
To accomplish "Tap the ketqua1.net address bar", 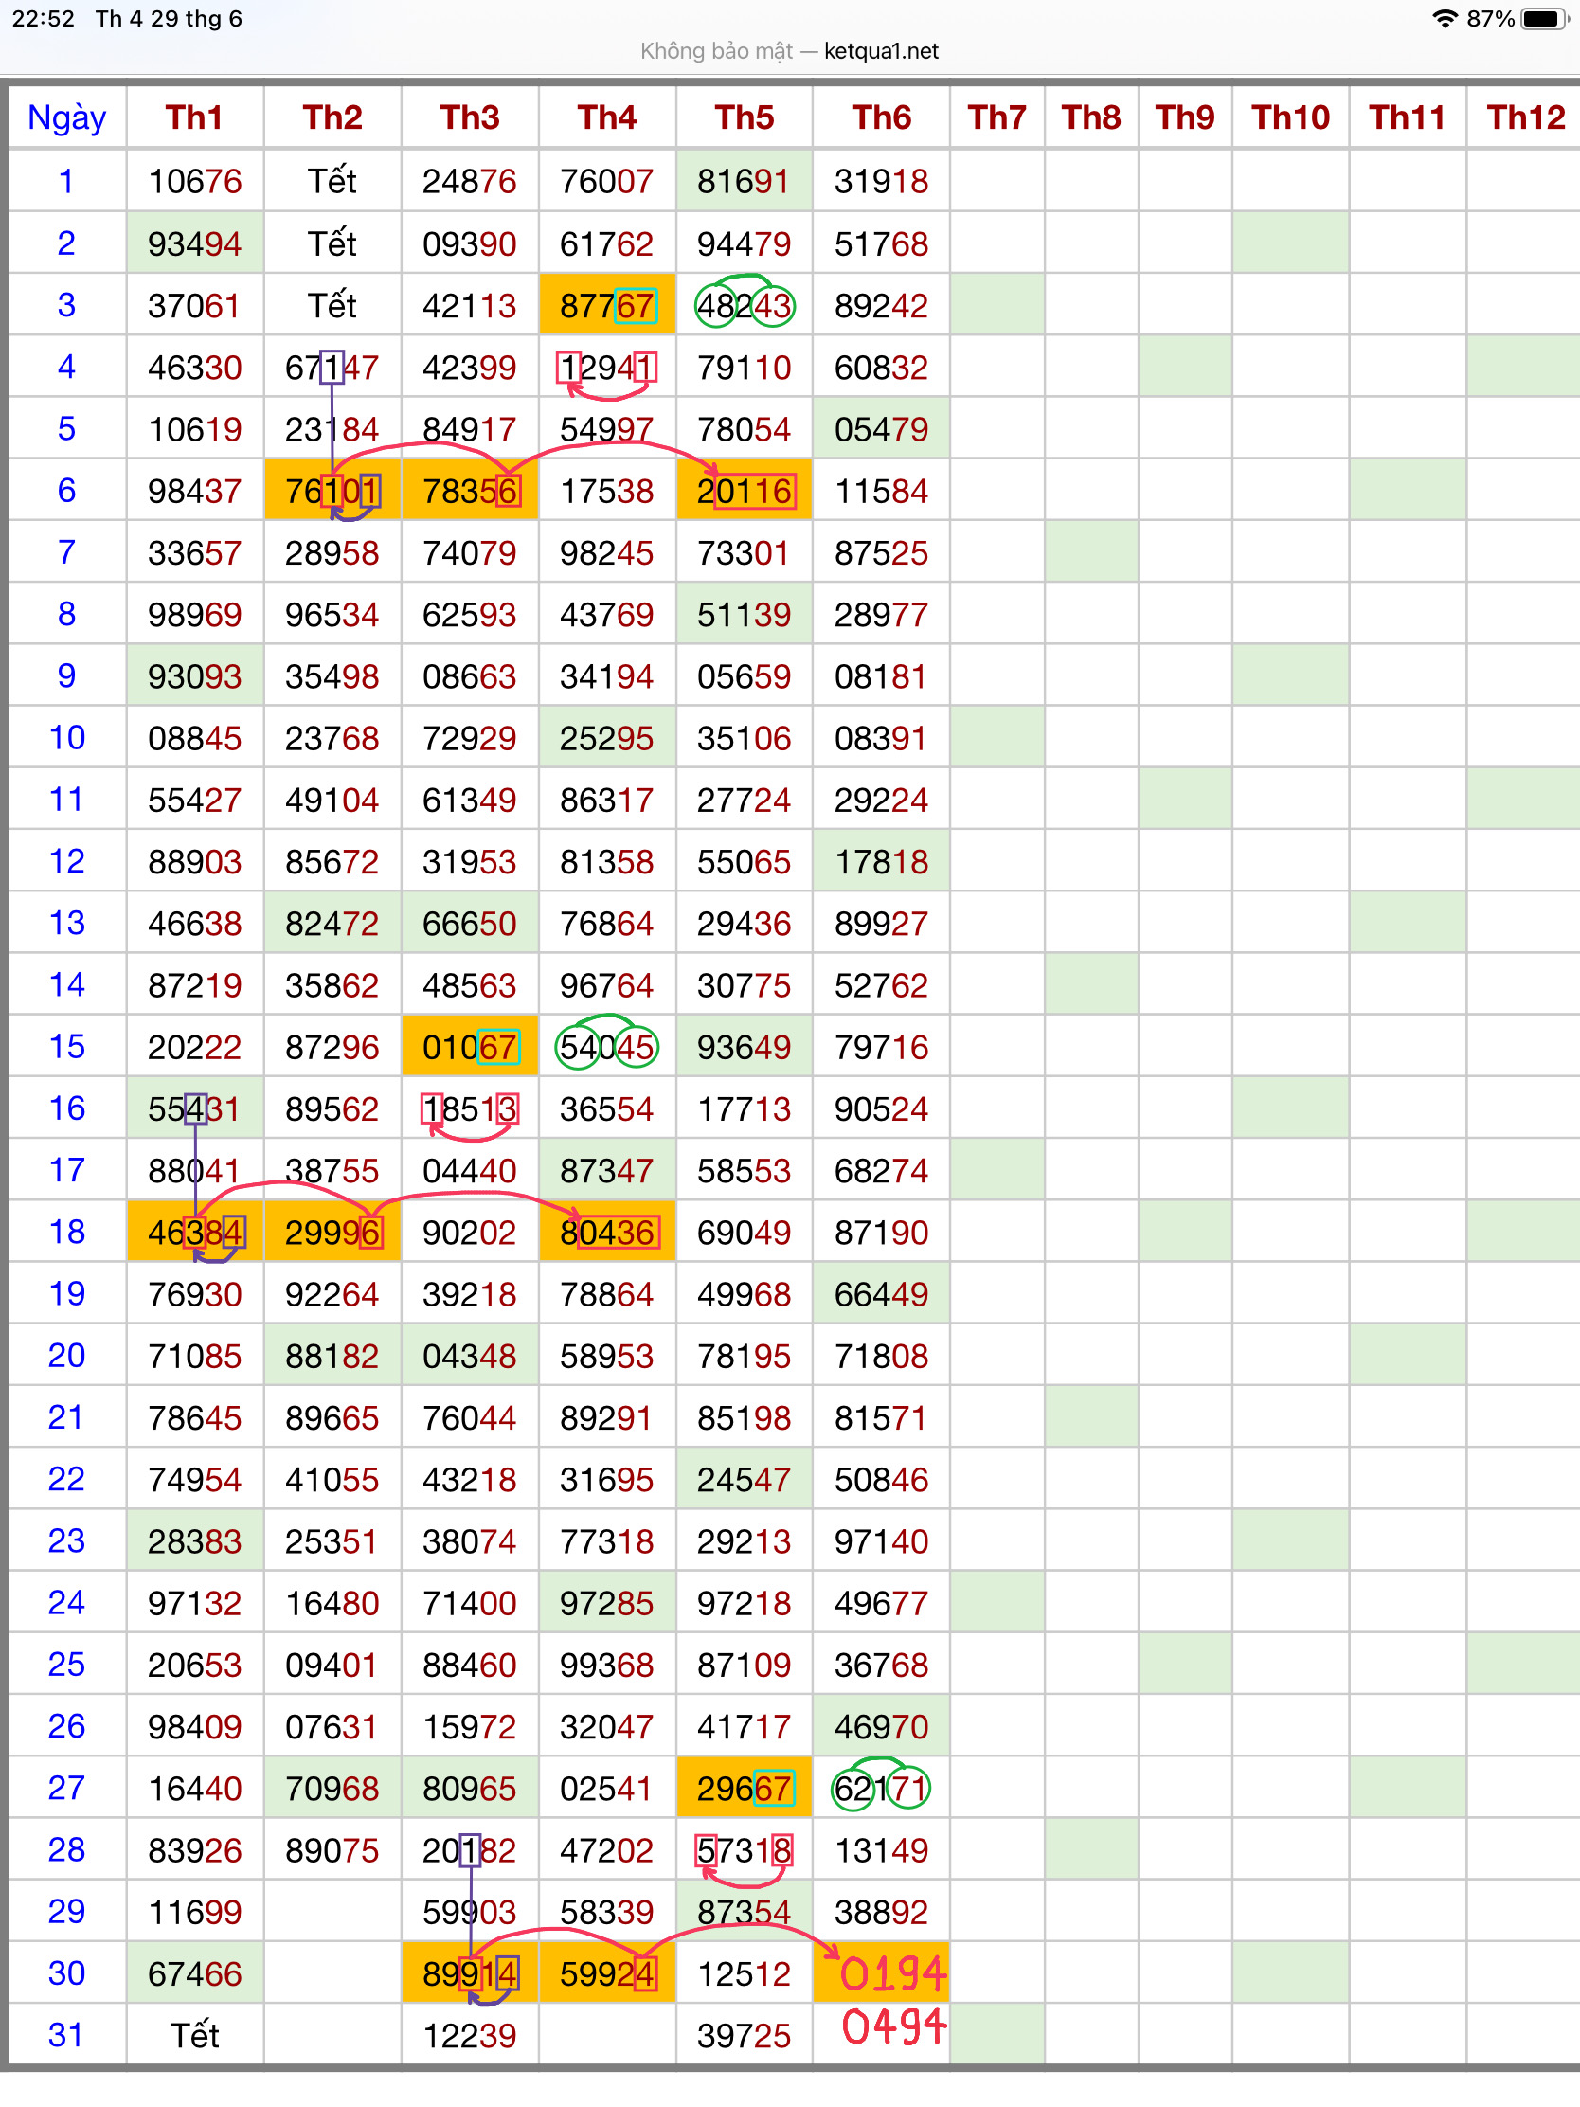I will 788,51.
